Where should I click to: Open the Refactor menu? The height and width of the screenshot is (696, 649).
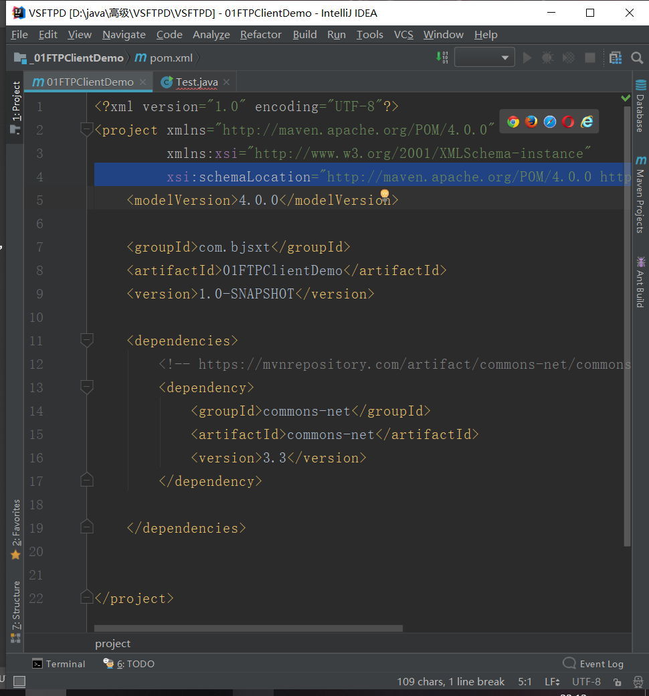tap(260, 35)
